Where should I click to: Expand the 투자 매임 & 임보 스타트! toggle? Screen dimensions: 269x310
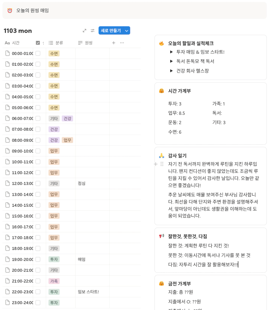pyautogui.click(x=171, y=52)
